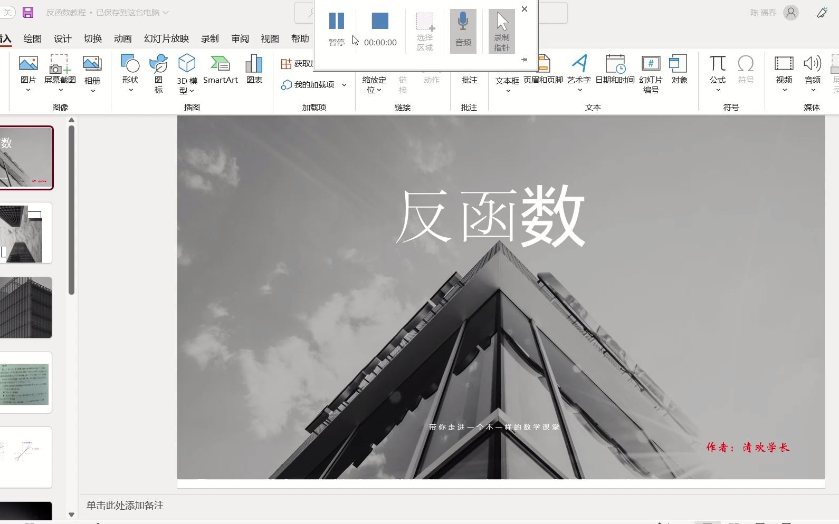The height and width of the screenshot is (524, 839).
Task: Toggle audio recording microphone
Action: (x=463, y=31)
